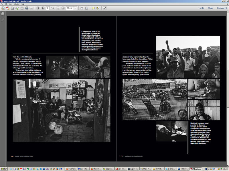Go to the previous page
The width and height of the screenshot is (229, 171).
point(38,8)
